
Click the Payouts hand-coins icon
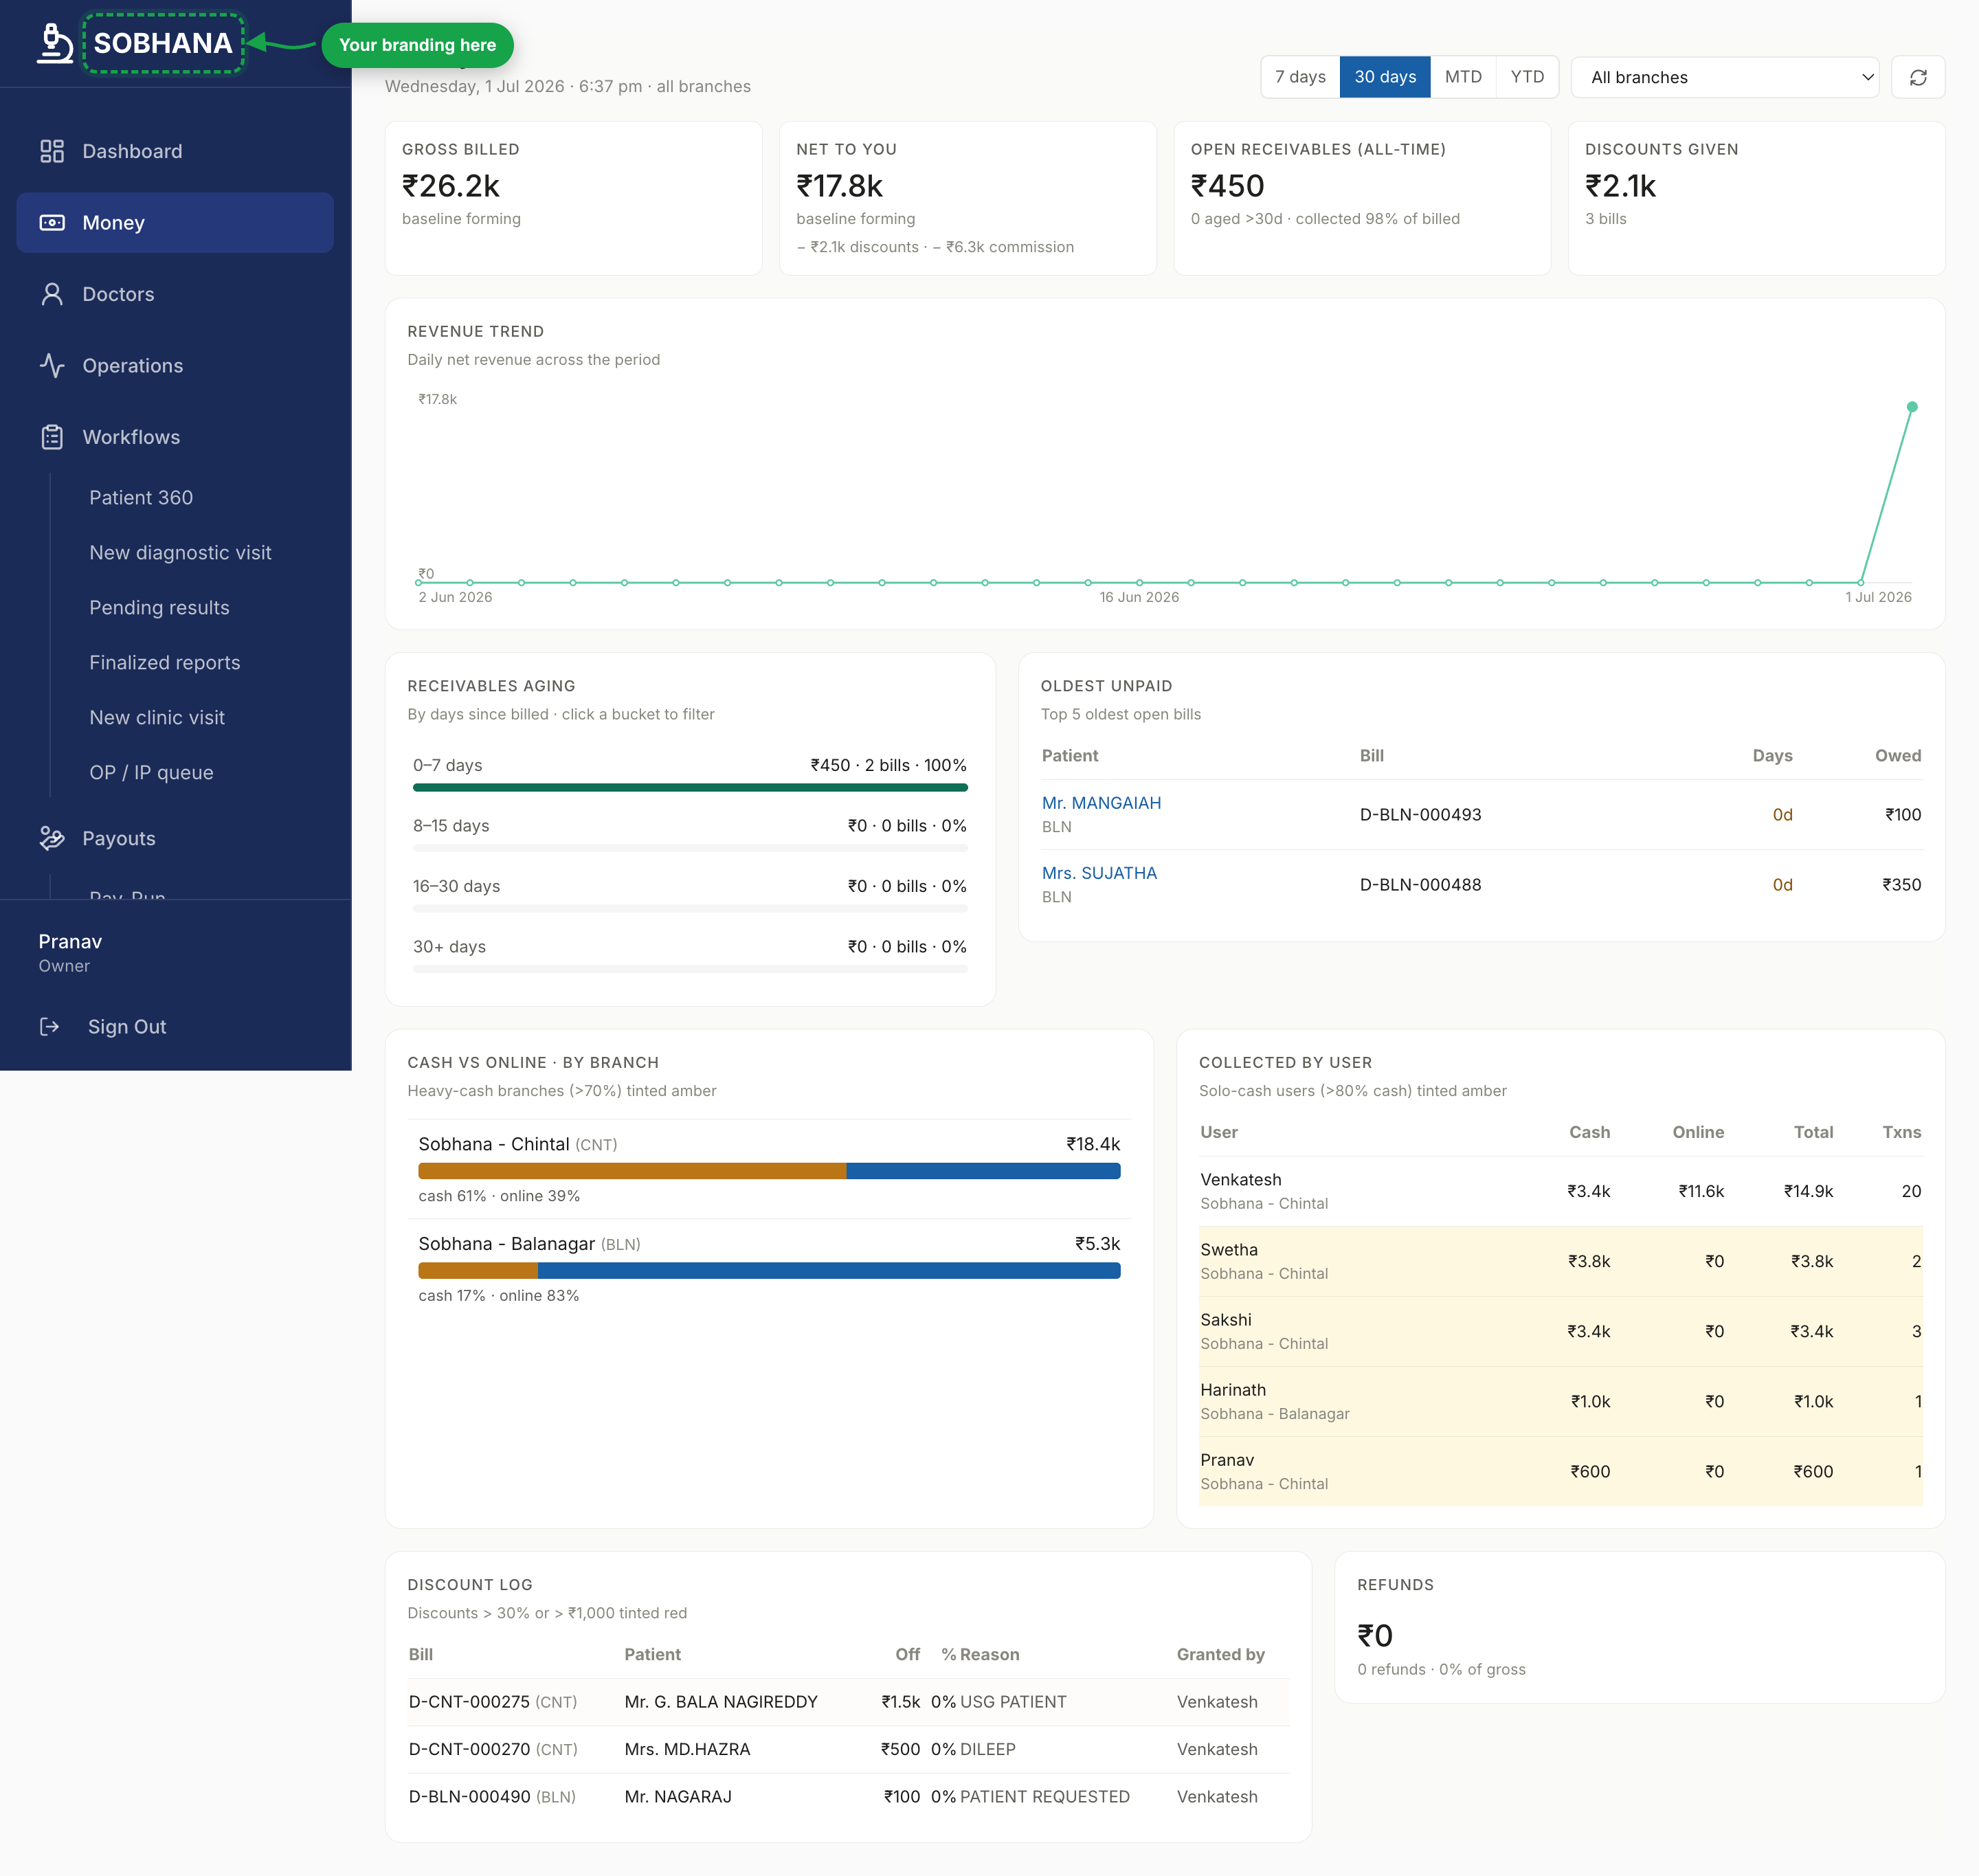(x=52, y=838)
